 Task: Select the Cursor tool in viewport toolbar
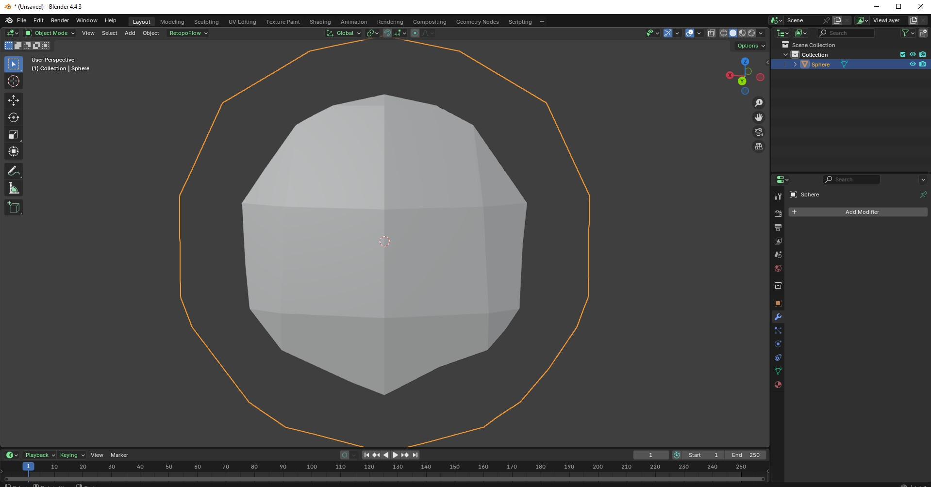click(x=14, y=81)
